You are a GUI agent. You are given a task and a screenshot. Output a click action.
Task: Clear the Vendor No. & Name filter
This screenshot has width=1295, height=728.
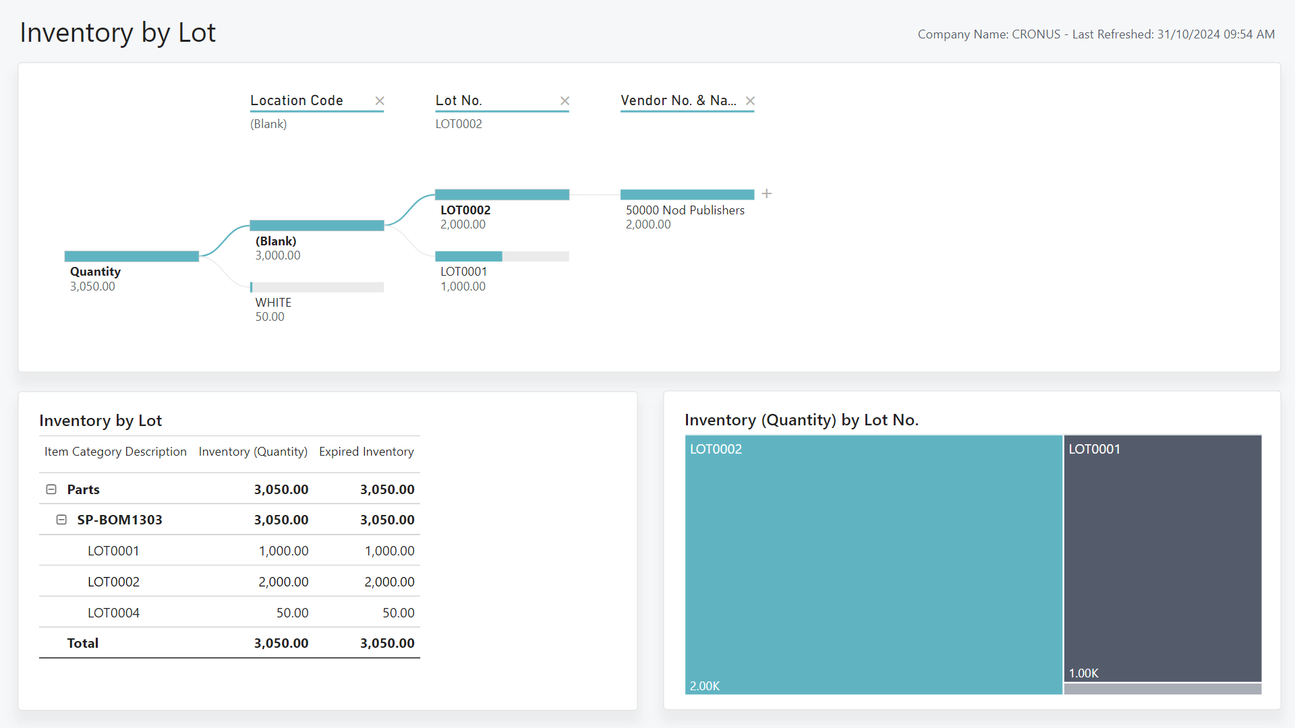pos(750,100)
